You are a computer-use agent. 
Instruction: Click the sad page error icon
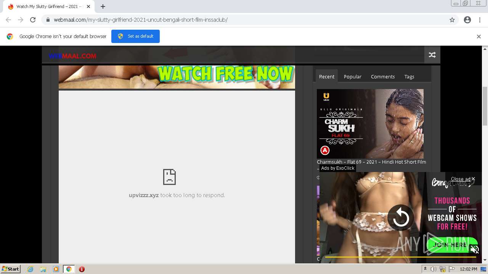(169, 177)
